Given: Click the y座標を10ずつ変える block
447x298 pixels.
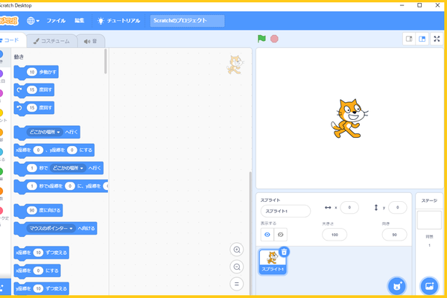Looking at the screenshot, I should click(x=41, y=288).
